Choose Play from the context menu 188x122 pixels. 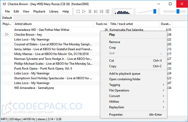134,35
